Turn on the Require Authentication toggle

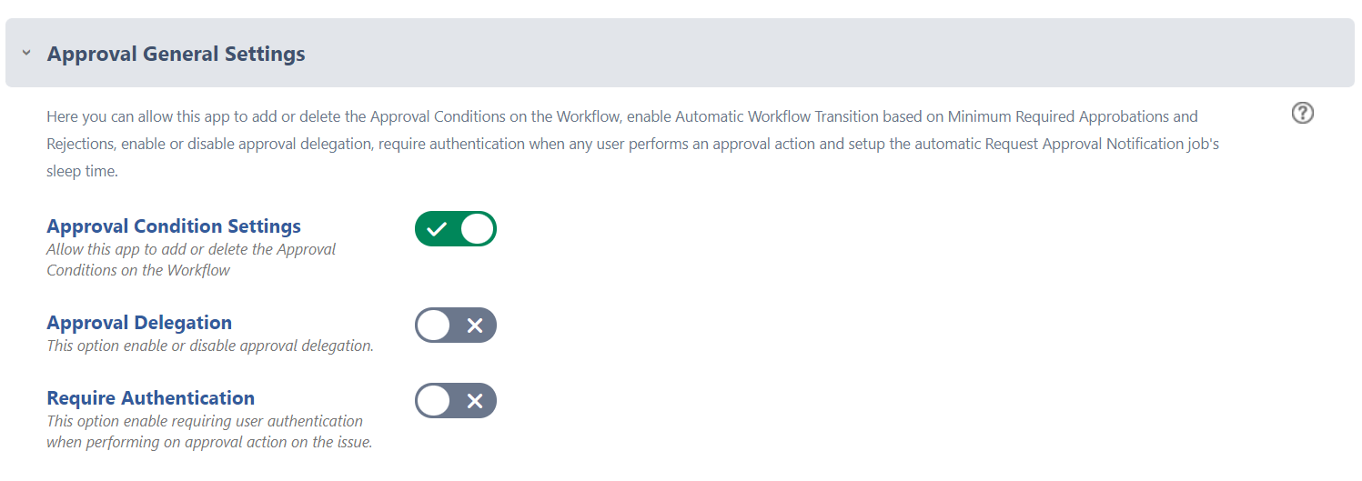click(x=456, y=401)
